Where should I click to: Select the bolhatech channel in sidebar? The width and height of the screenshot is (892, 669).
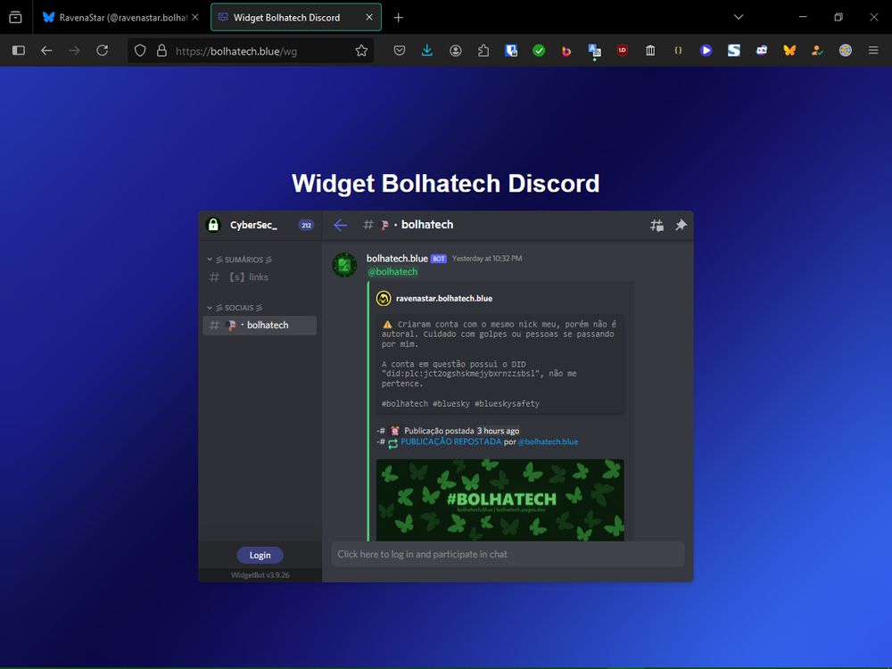pos(260,326)
